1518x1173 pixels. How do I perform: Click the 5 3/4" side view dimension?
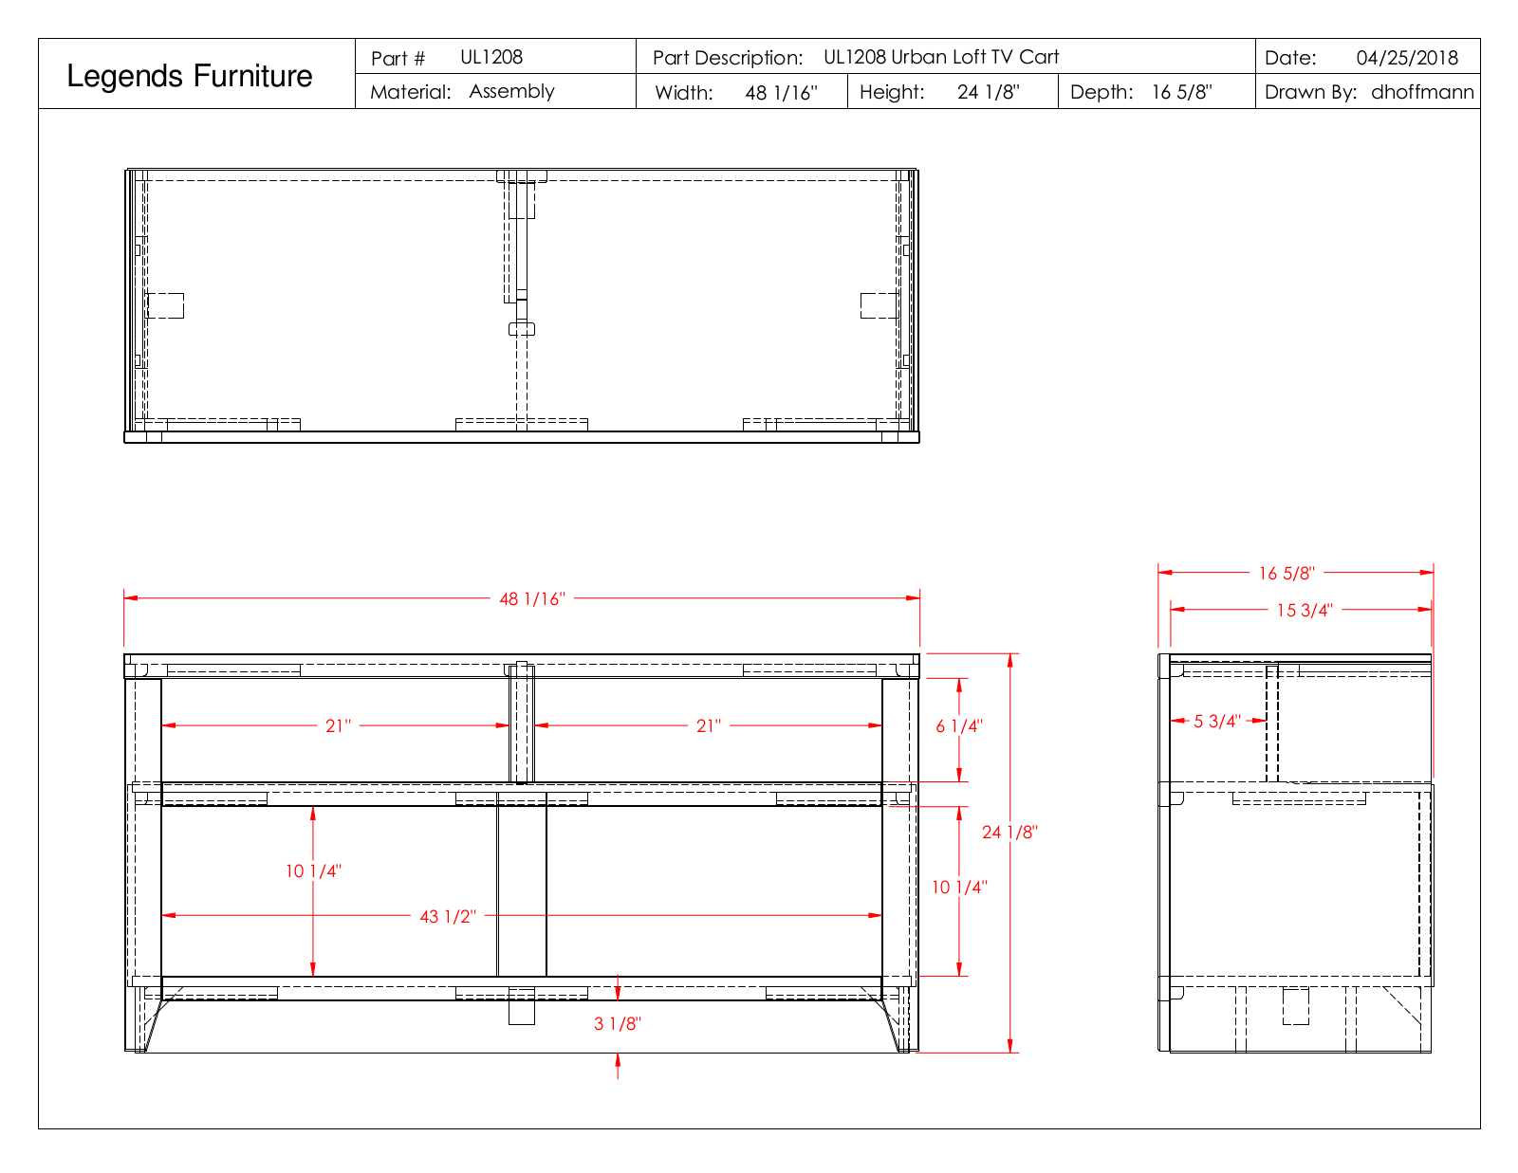(1217, 721)
